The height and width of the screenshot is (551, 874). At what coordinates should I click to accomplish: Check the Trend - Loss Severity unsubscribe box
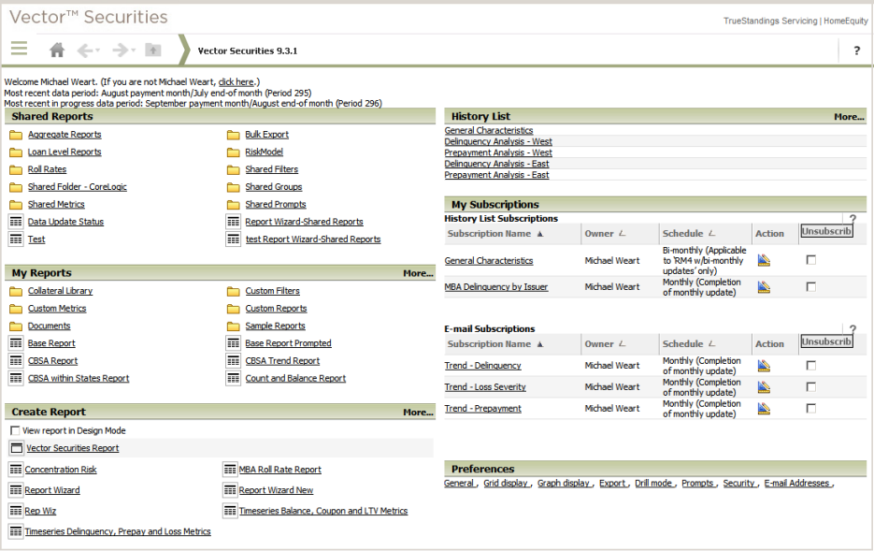pos(811,386)
